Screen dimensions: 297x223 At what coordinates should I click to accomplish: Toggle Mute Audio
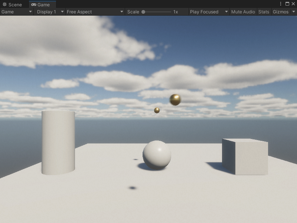click(243, 12)
